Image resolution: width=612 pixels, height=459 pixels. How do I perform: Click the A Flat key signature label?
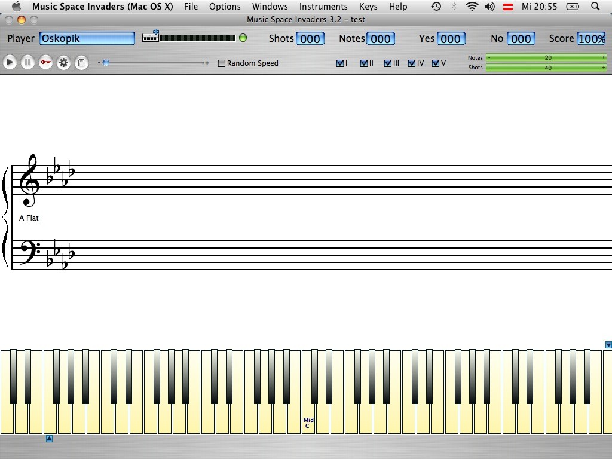point(29,218)
